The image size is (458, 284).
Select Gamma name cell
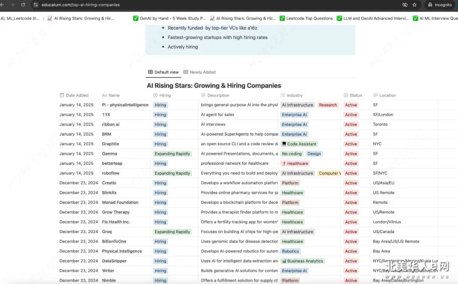pos(109,154)
